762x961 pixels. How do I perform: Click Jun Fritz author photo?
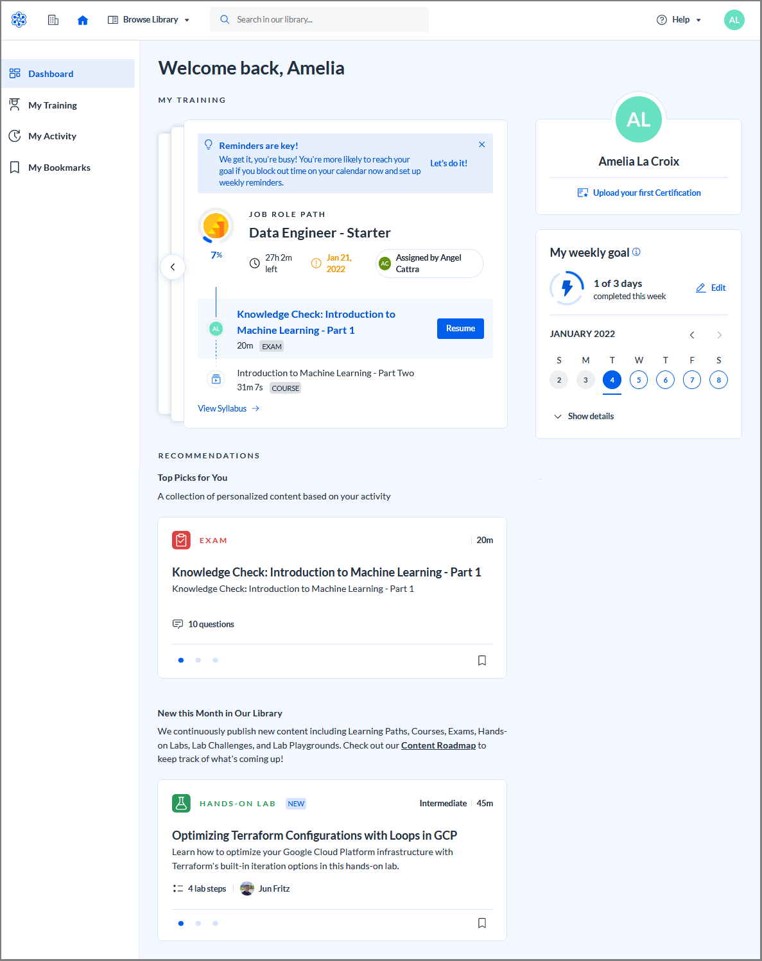[x=247, y=888]
